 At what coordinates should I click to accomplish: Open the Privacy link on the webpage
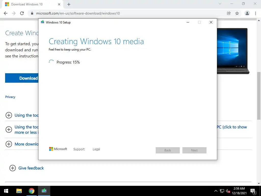click(10, 97)
